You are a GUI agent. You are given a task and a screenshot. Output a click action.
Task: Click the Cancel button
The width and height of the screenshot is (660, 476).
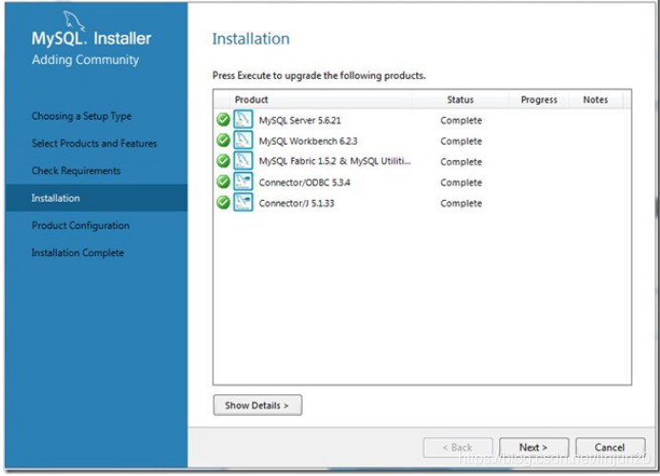(610, 447)
